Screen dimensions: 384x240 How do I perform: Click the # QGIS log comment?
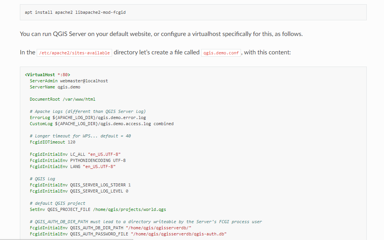pyautogui.click(x=42, y=179)
